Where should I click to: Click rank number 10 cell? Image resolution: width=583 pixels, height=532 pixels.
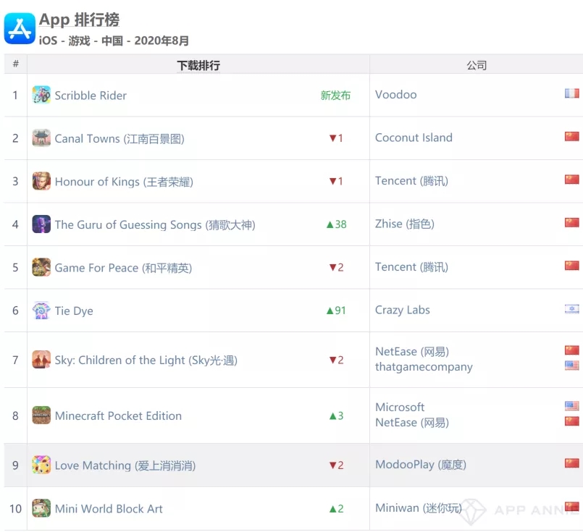(x=16, y=508)
